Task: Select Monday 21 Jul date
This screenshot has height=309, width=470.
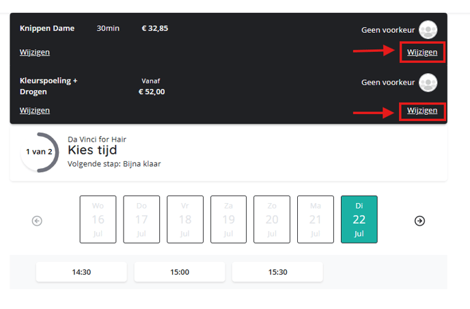Action: (315, 219)
